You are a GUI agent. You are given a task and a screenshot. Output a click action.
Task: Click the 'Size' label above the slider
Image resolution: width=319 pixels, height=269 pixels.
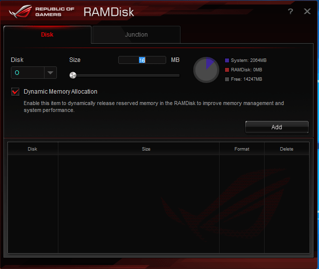click(x=75, y=60)
